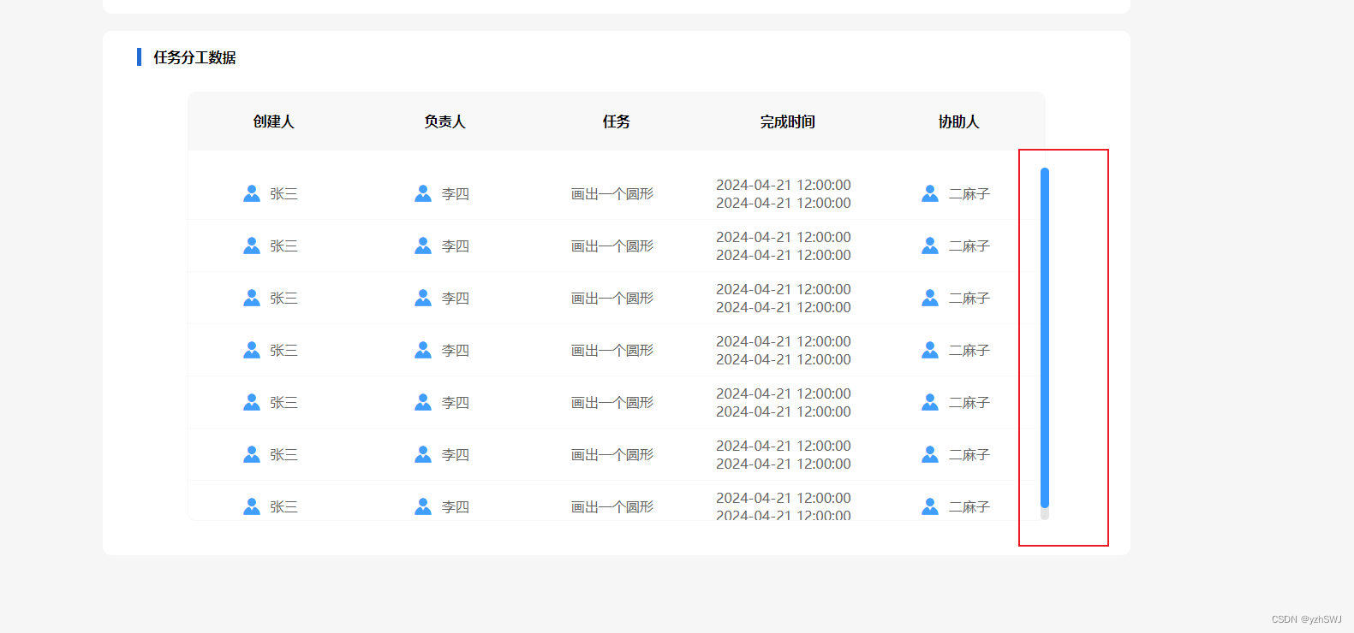Viewport: 1354px width, 633px height.
Task: Pick 二麻子 avatar icon in sixth row
Action: click(930, 454)
